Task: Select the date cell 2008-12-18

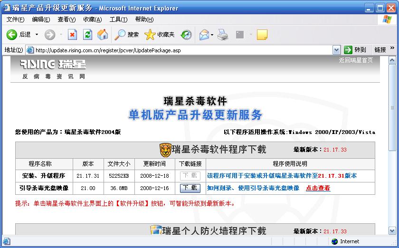Action: pos(154,176)
